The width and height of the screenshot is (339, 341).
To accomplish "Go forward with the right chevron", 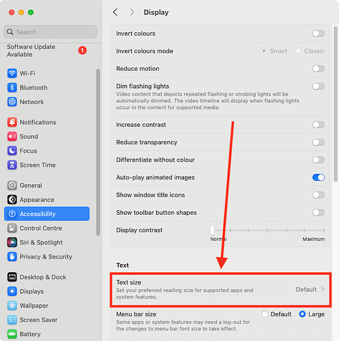I will 132,12.
